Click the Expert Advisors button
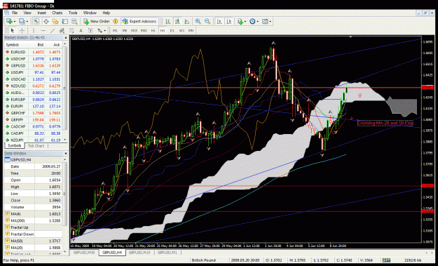 [139, 21]
